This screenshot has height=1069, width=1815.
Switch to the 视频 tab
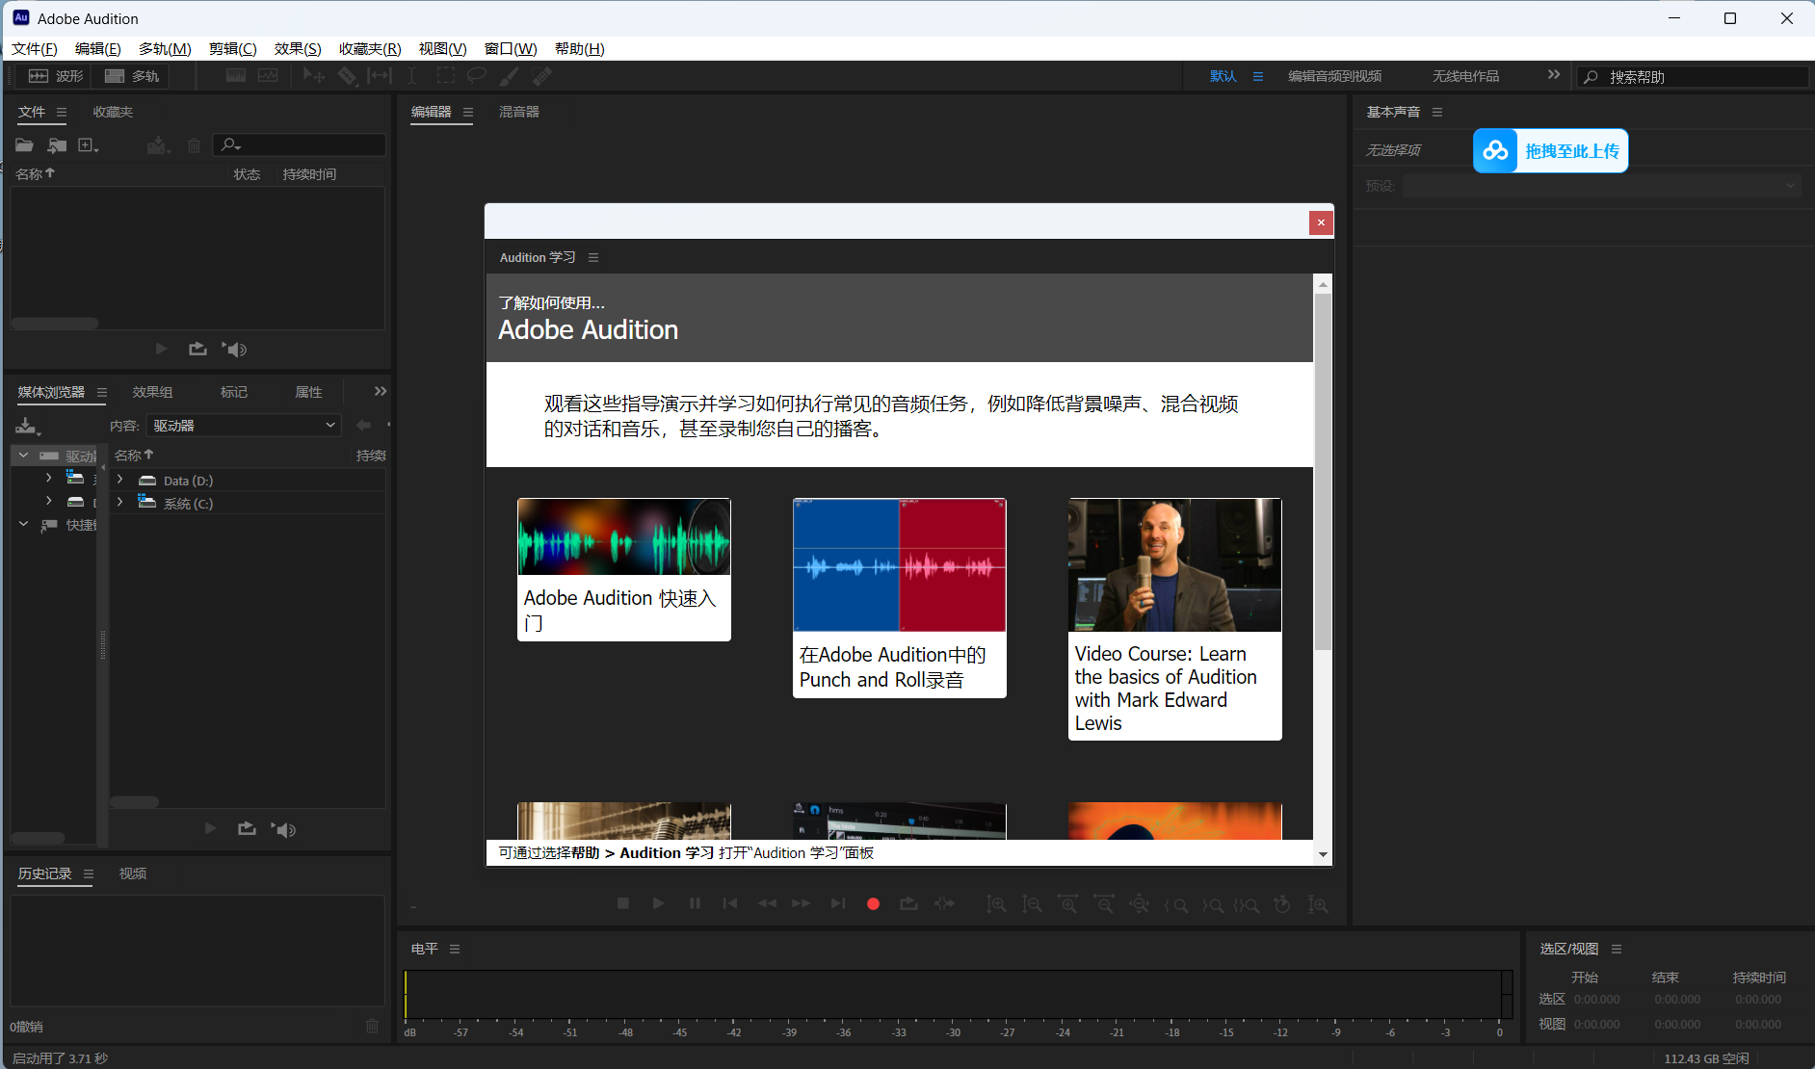(133, 873)
